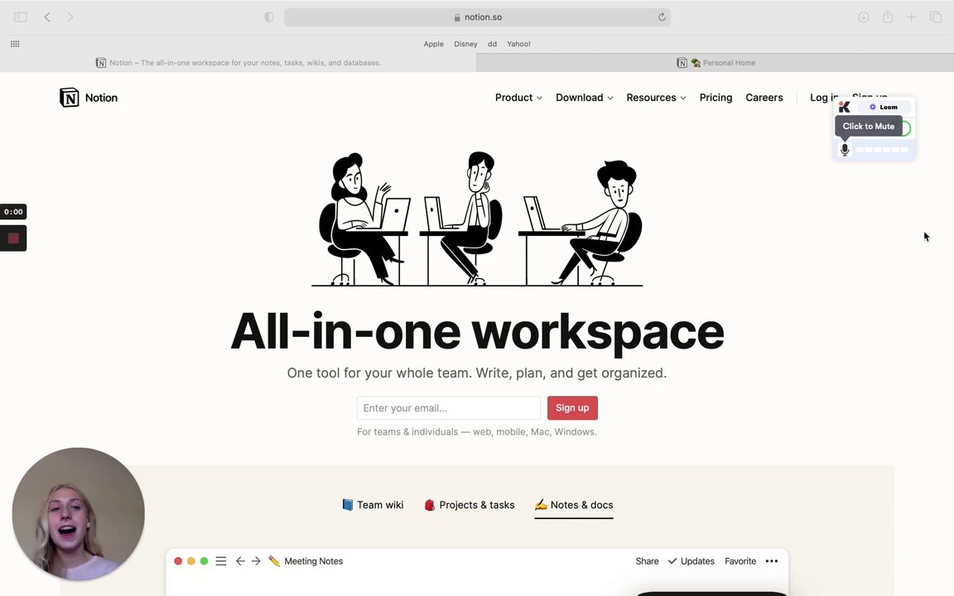Image resolution: width=954 pixels, height=596 pixels.
Task: Click the privacy shield icon in toolbar
Action: coord(269,17)
